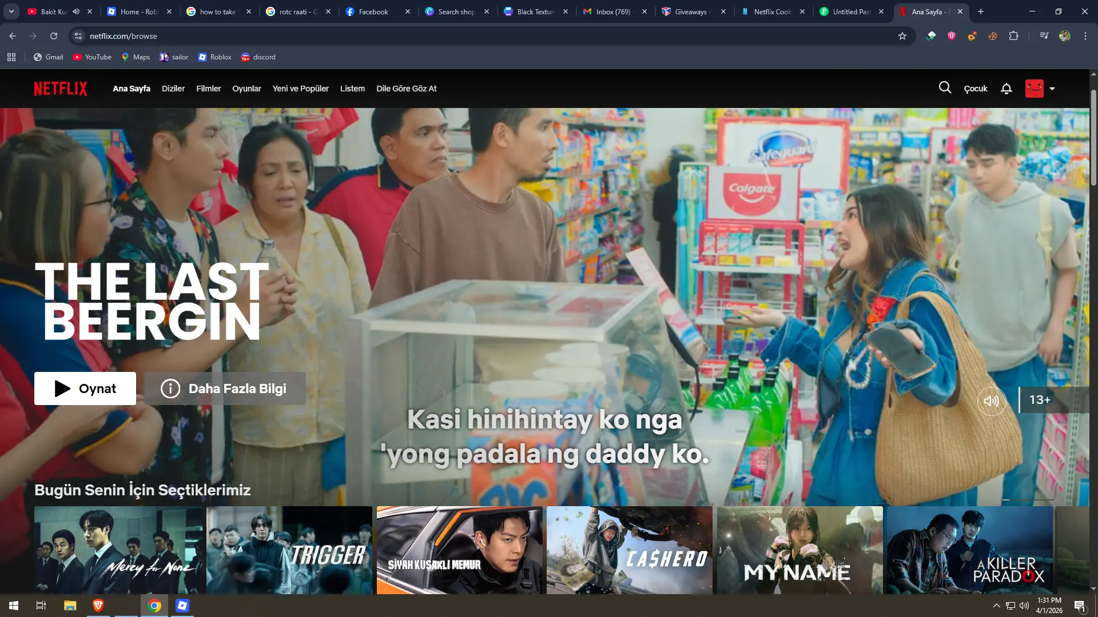Show hidden system tray icons
The height and width of the screenshot is (617, 1098).
coord(997,606)
